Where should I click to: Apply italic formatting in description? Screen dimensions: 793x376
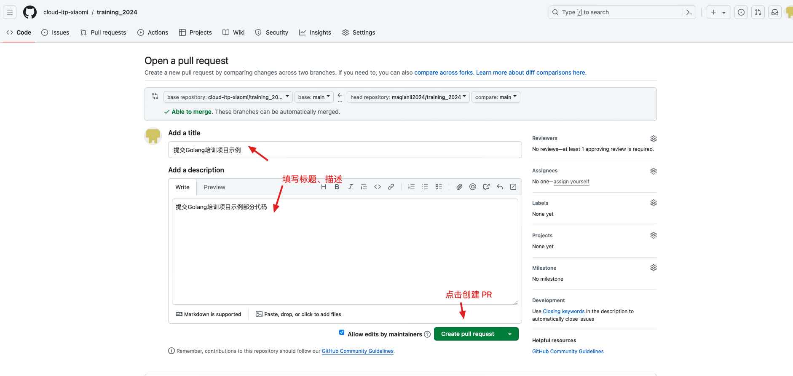click(350, 187)
